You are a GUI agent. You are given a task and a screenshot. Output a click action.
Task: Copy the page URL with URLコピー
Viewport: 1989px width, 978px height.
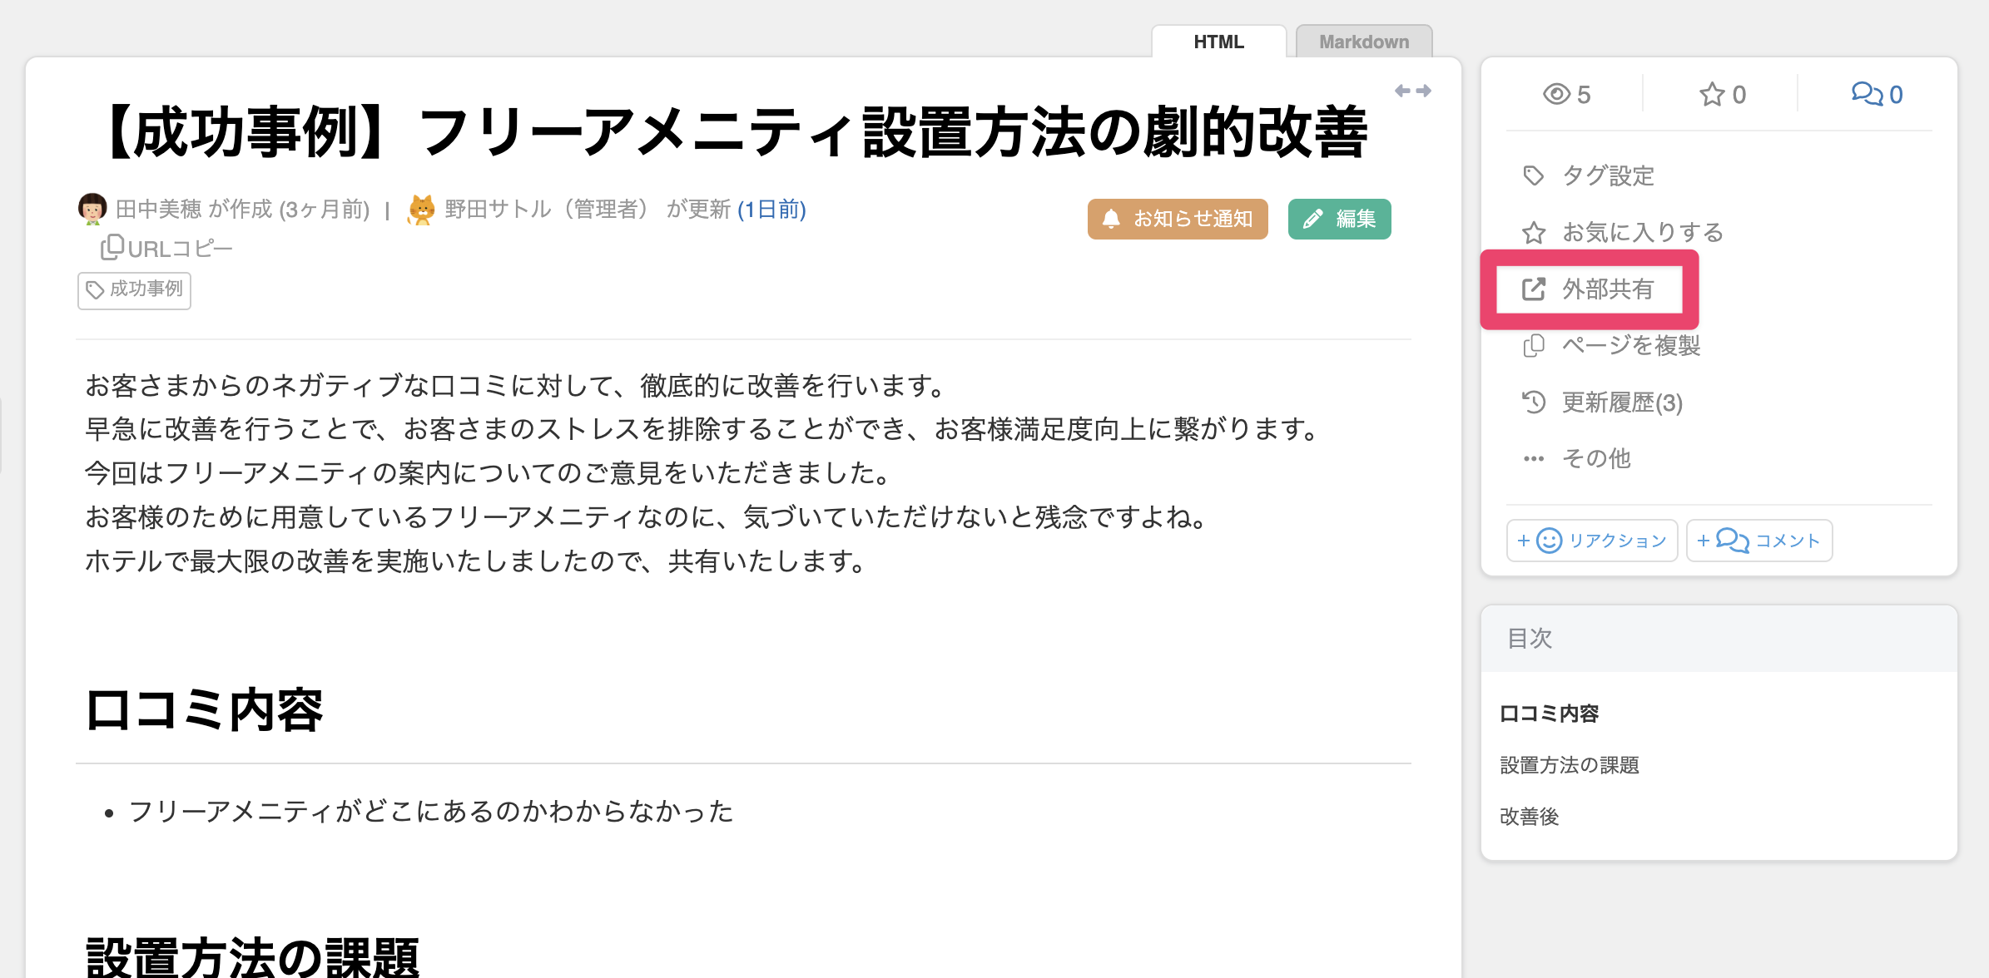click(164, 247)
